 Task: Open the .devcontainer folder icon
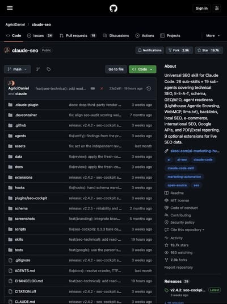[10, 115]
